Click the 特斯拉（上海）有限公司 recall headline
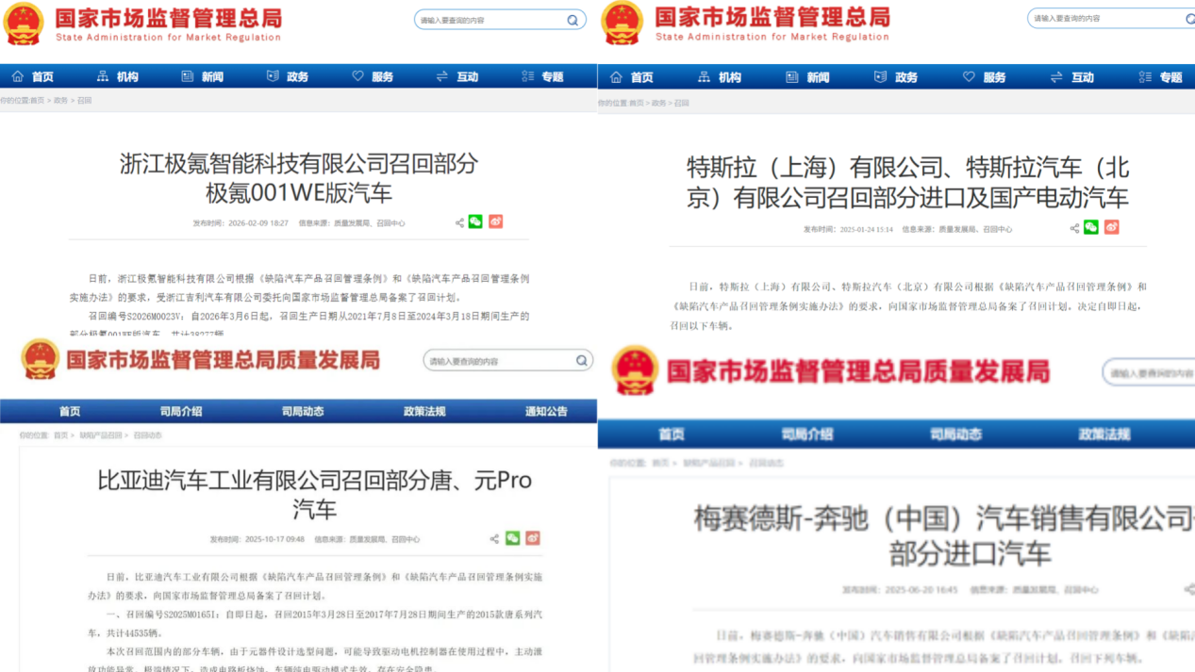Image resolution: width=1195 pixels, height=672 pixels. point(907,183)
